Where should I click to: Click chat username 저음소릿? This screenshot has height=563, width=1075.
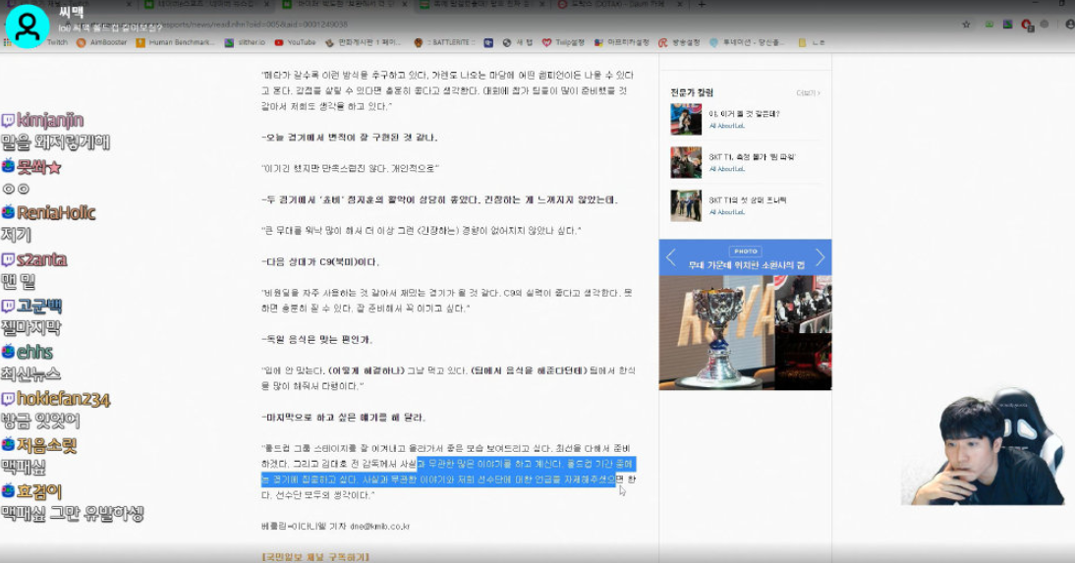pos(46,445)
